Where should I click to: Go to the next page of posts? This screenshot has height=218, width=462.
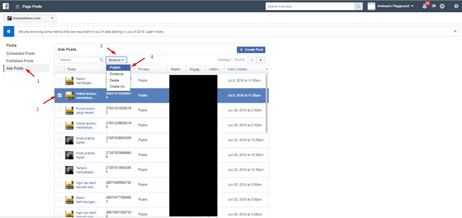click(x=261, y=60)
